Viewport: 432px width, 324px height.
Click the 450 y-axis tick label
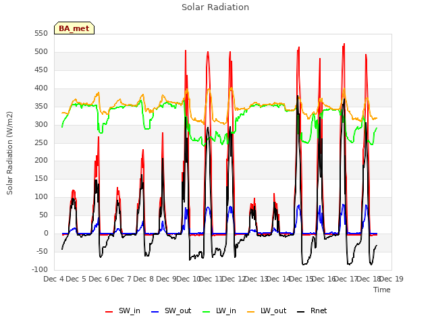point(41,70)
